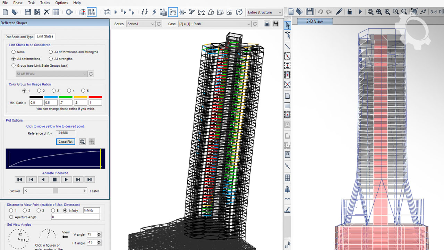Click the 'Close Plot' button
This screenshot has height=250, width=444.
click(66, 142)
